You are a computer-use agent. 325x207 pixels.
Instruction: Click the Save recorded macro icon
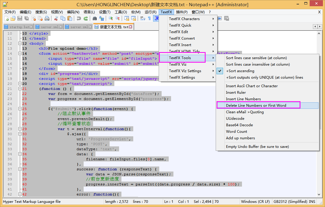click(227, 18)
